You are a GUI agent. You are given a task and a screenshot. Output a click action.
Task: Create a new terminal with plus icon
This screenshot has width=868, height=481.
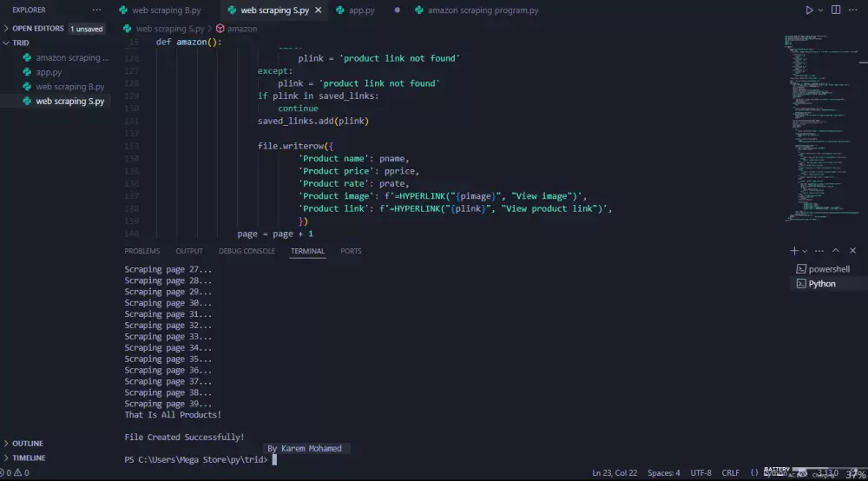794,251
